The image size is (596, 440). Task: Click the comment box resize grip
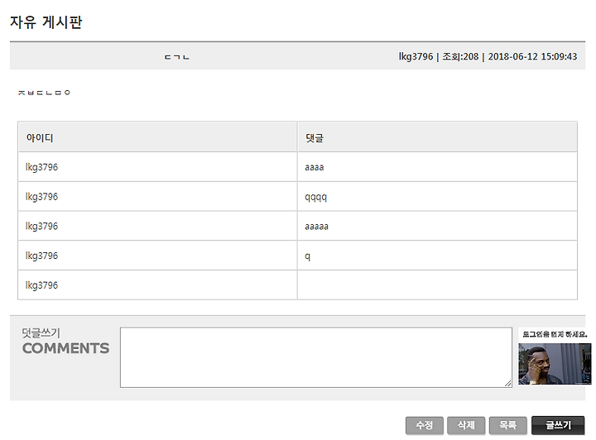(x=507, y=384)
